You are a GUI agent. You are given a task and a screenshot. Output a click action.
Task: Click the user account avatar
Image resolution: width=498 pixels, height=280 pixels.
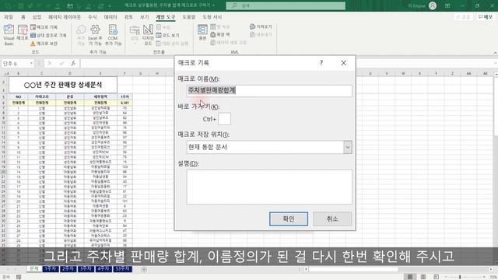coord(433,5)
